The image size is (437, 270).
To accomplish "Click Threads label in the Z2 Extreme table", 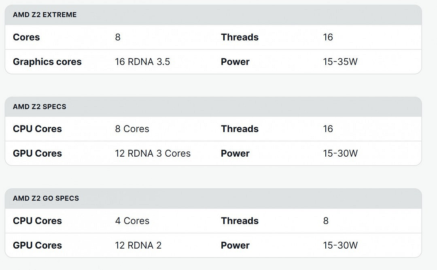I will [240, 37].
